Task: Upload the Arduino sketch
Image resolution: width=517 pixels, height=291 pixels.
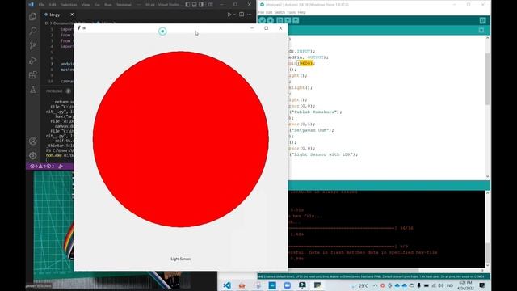Action: click(271, 20)
